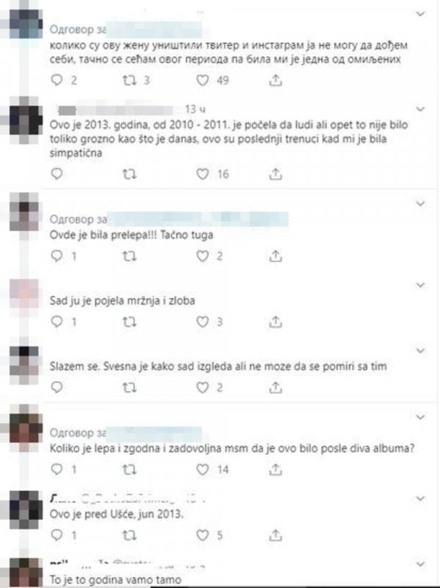The width and height of the screenshot is (440, 588).
Task: Reply to the 'Ovo je pred Ušće' tweet
Action: pyautogui.click(x=56, y=535)
